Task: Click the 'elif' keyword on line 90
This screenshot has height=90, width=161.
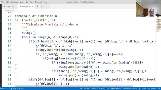Action: click(x=55, y=71)
